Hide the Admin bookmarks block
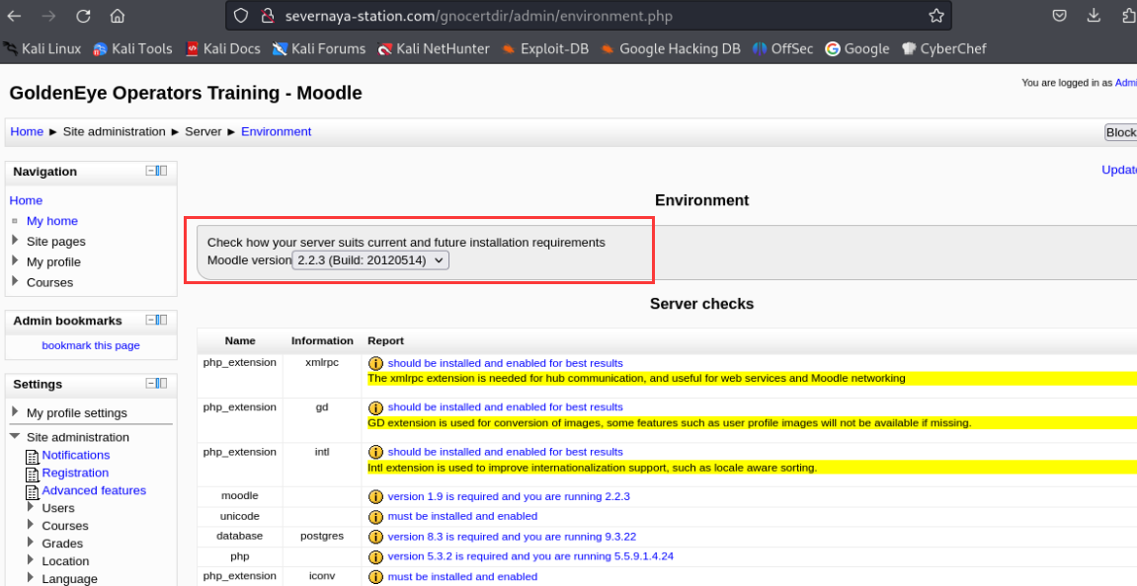1137x586 pixels. 151,320
